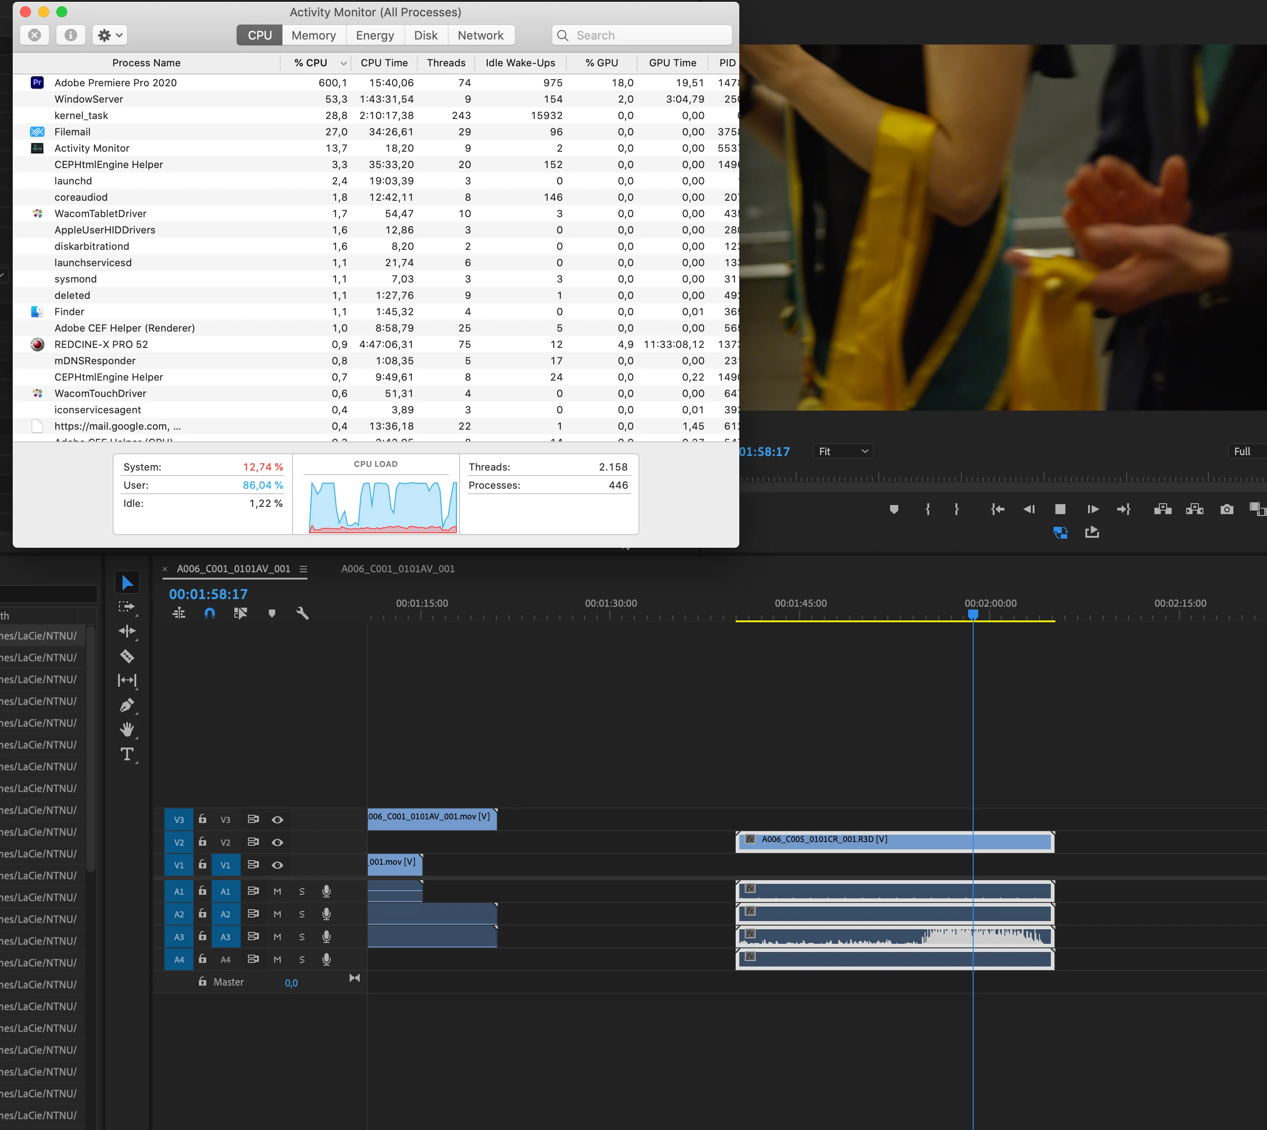Click the inspect process info button
The width and height of the screenshot is (1267, 1130).
tap(71, 35)
